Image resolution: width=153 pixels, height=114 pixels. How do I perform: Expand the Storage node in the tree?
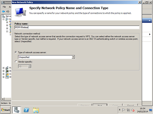point(4,77)
